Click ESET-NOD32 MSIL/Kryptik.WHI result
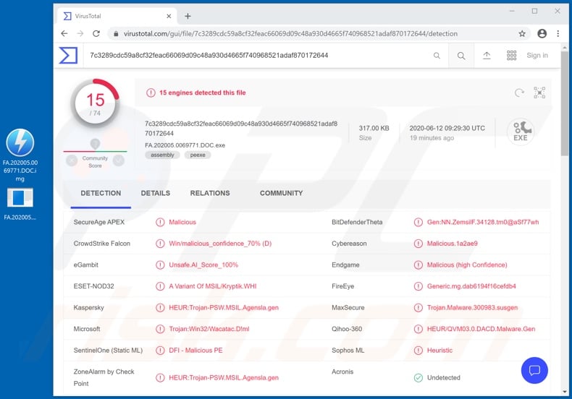This screenshot has width=572, height=399. pyautogui.click(x=213, y=286)
